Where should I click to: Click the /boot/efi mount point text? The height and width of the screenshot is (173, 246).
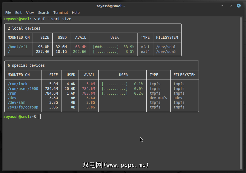(x=17, y=47)
